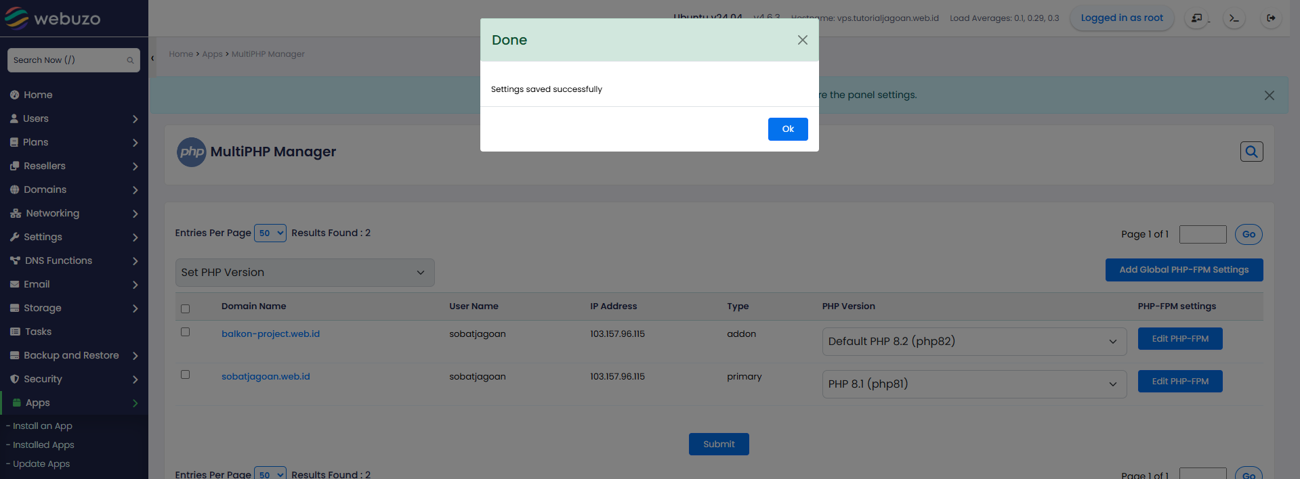Collapse the sidebar with the arrow handle
Viewport: 1300px width, 479px height.
152,58
